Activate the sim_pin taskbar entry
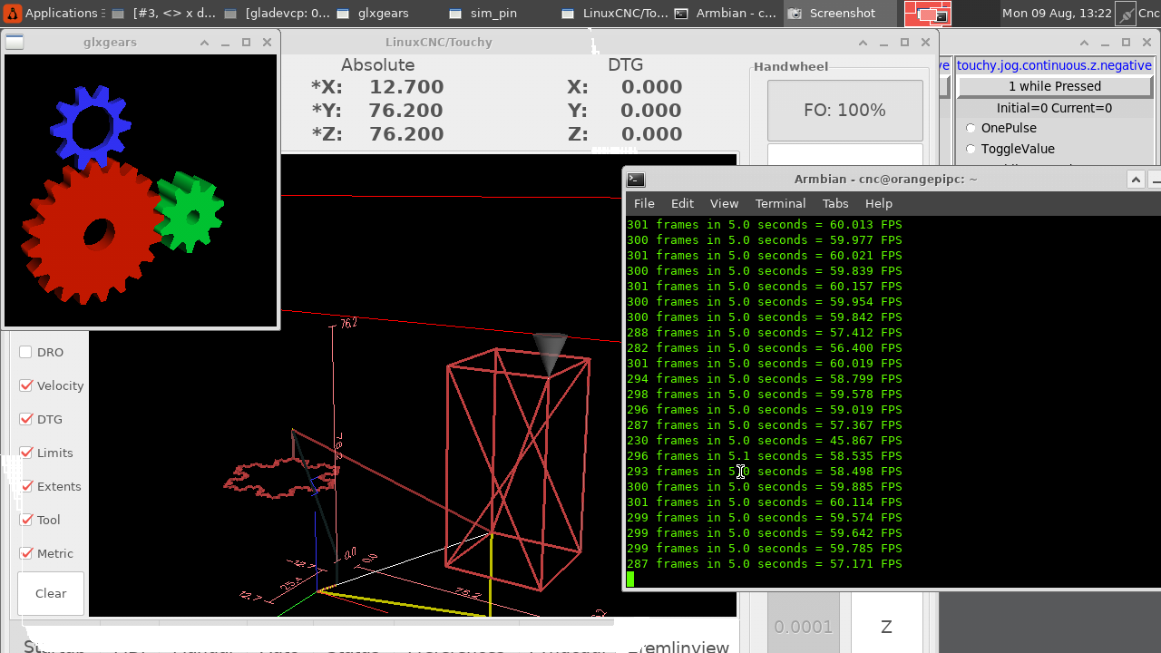The height and width of the screenshot is (653, 1161). [483, 14]
